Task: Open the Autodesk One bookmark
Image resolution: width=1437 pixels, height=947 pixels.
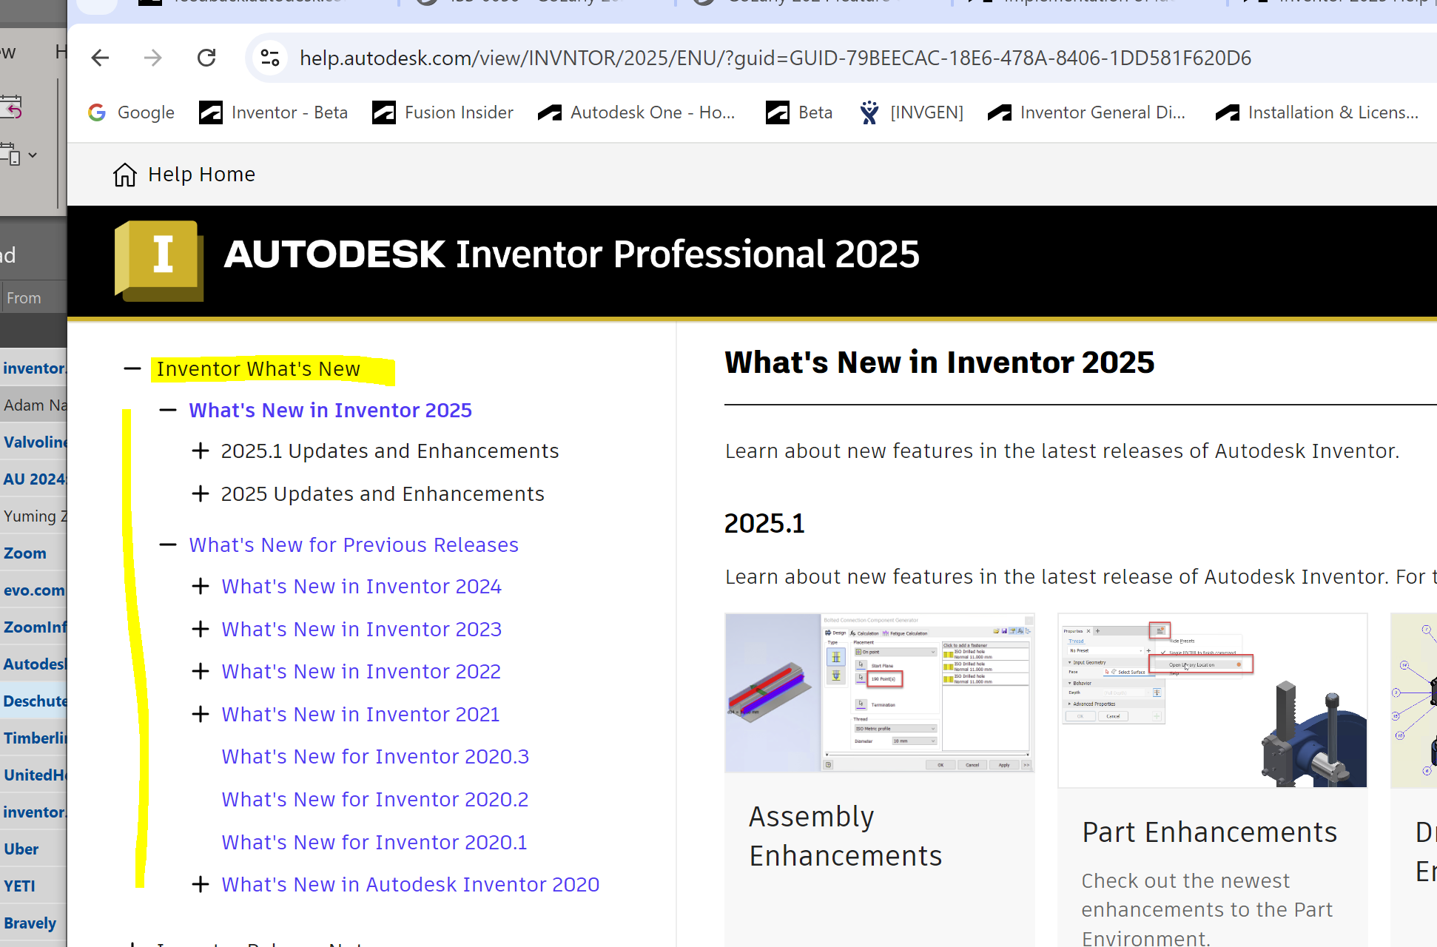Action: coord(636,112)
